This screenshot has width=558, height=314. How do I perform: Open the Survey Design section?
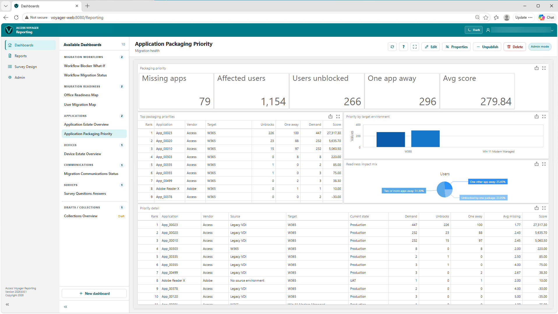(x=30, y=67)
